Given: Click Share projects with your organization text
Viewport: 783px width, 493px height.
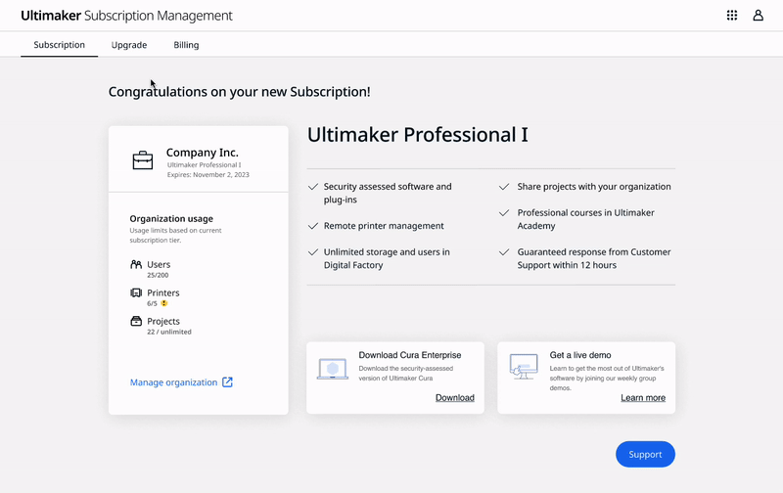Looking at the screenshot, I should (x=594, y=187).
